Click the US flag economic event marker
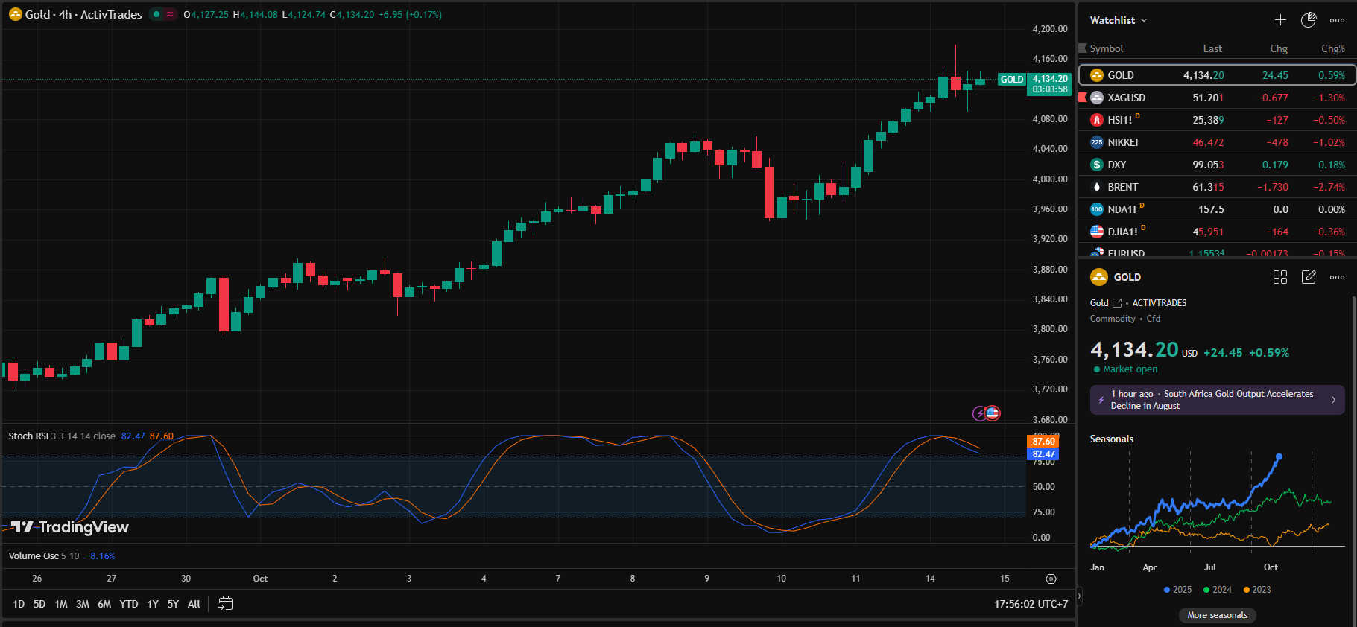1357x627 pixels. 993,413
